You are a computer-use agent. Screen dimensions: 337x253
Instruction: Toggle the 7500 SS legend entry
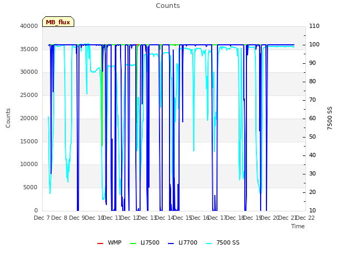point(223,242)
